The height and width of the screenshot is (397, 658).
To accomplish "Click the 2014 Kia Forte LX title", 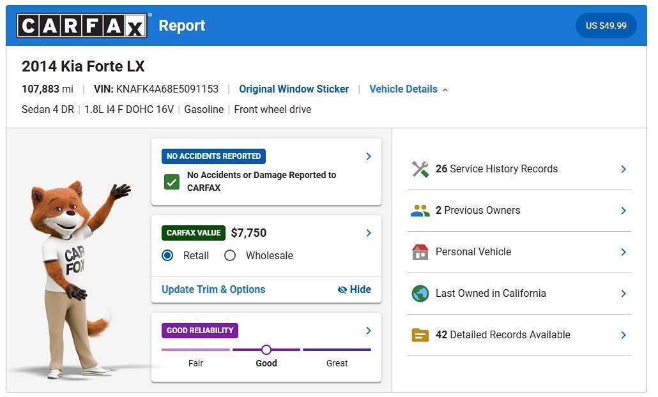I will tap(83, 66).
